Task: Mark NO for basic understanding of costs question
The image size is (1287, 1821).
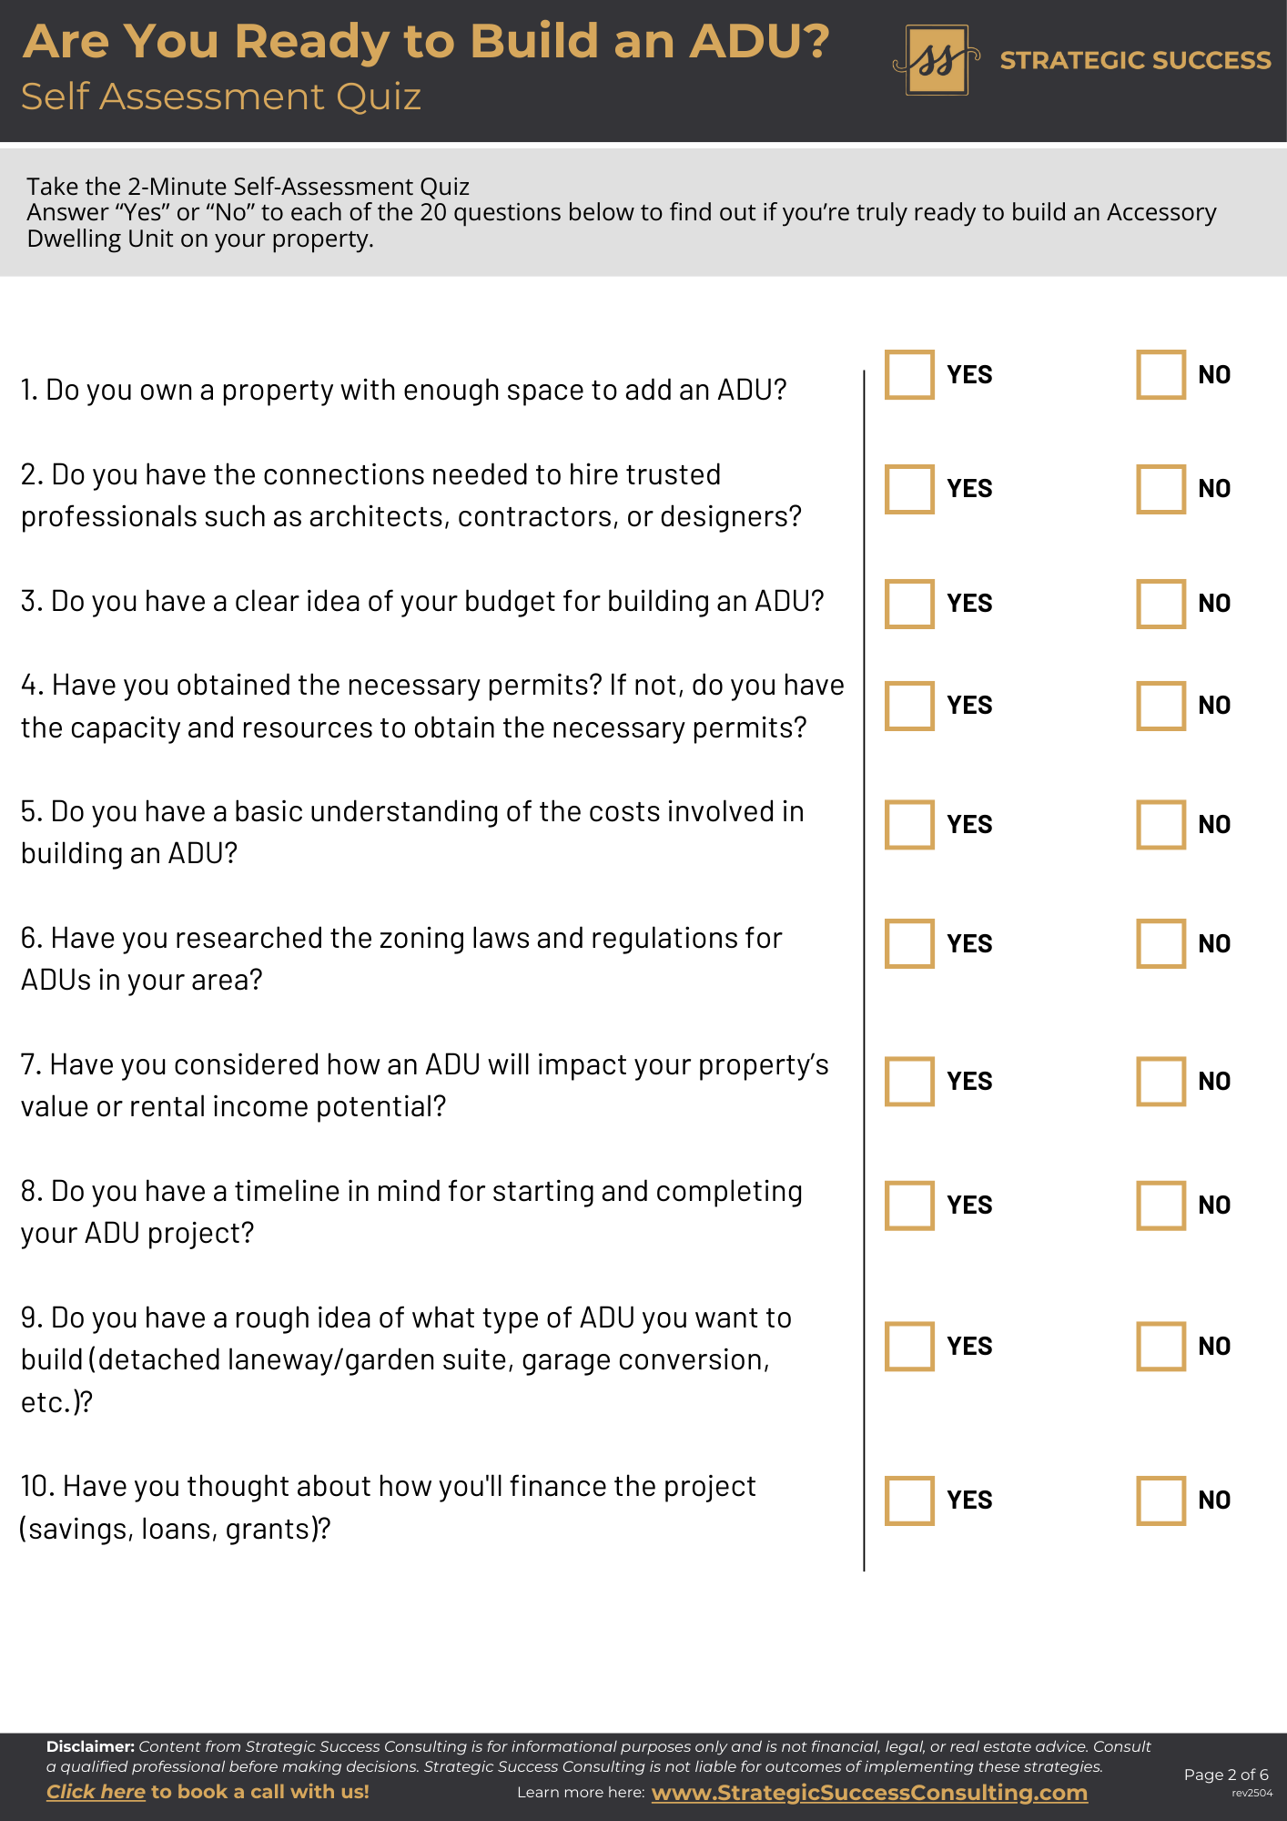Action: click(1160, 825)
